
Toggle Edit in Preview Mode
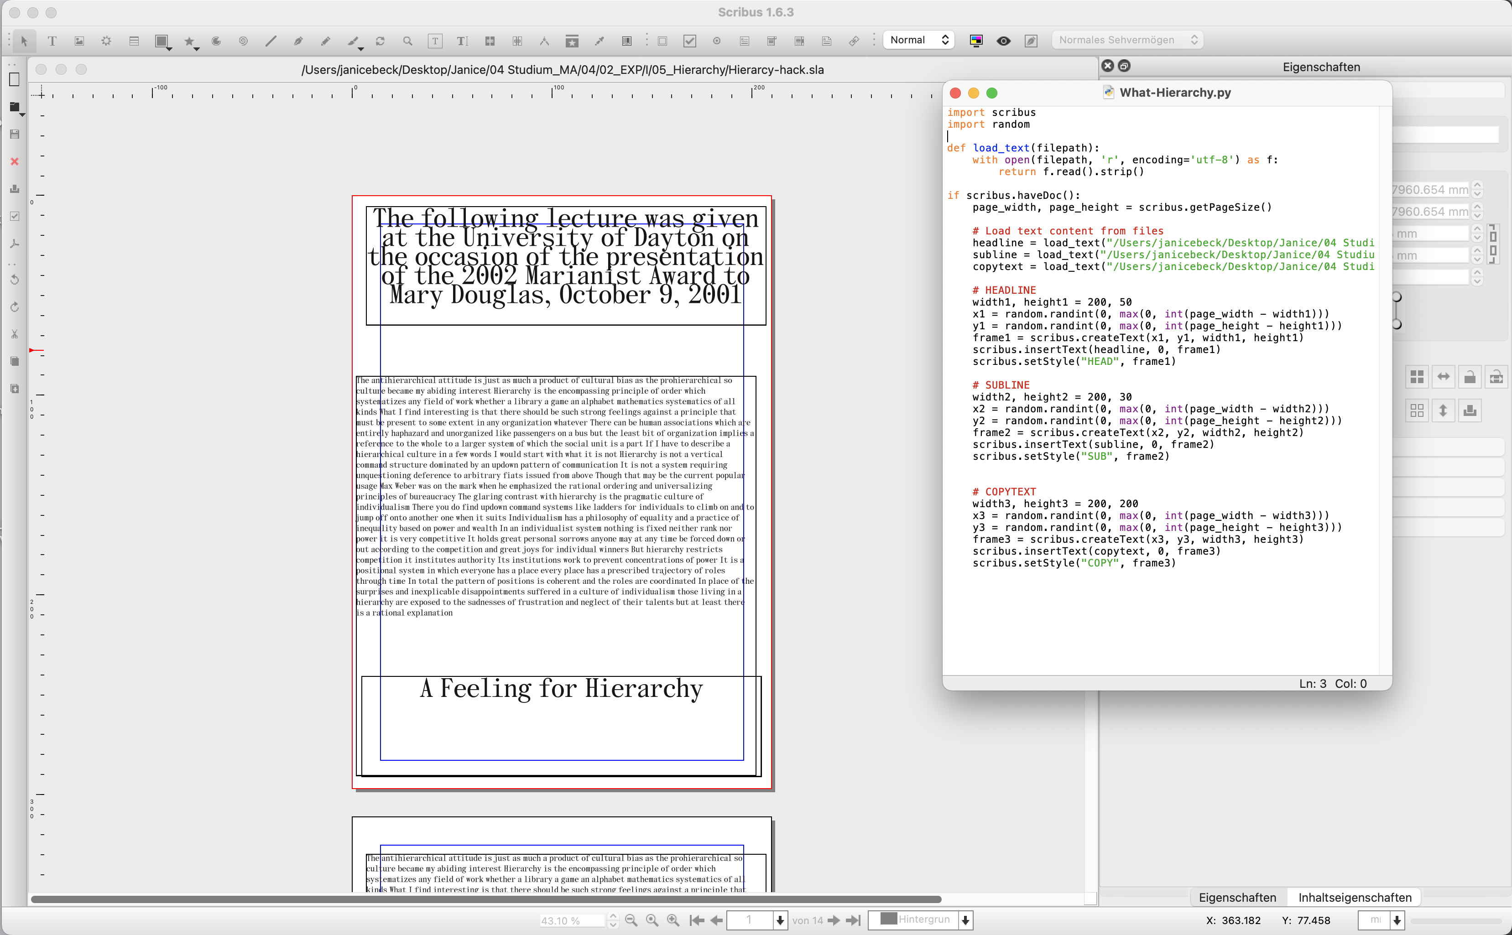point(1031,41)
